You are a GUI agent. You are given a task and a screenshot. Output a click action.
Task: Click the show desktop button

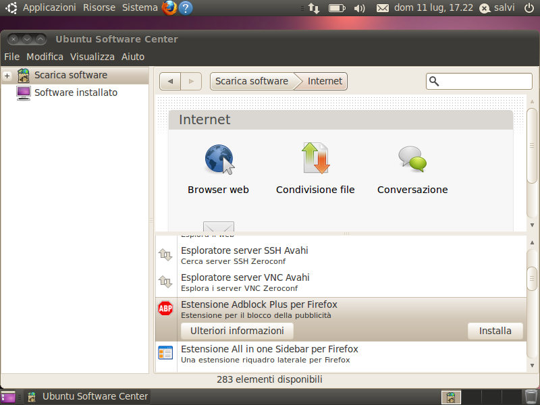coord(8,397)
